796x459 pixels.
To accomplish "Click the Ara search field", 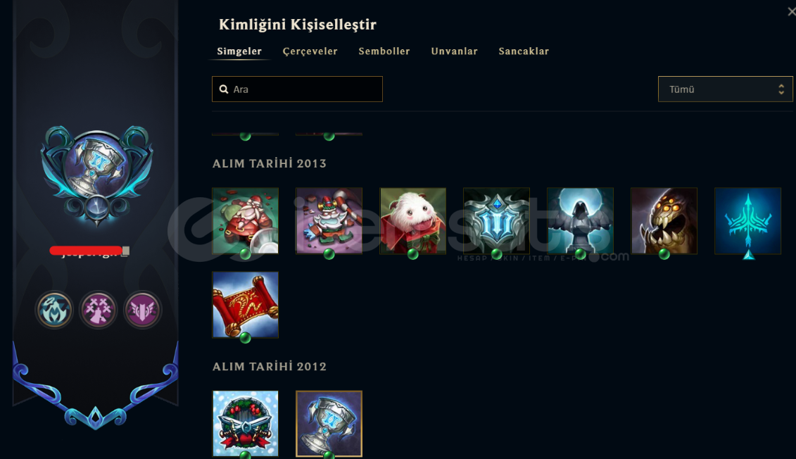I will tap(297, 89).
